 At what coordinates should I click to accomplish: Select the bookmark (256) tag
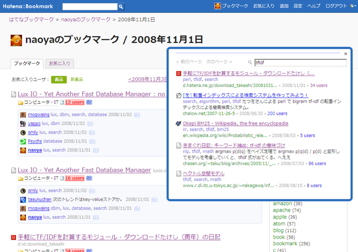pos(291,244)
